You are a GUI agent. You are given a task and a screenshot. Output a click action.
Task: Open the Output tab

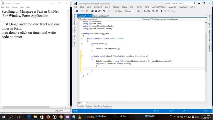click(x=89, y=106)
